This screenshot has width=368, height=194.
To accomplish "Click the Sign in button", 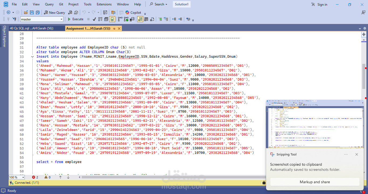I will pyautogui.click(x=319, y=4).
